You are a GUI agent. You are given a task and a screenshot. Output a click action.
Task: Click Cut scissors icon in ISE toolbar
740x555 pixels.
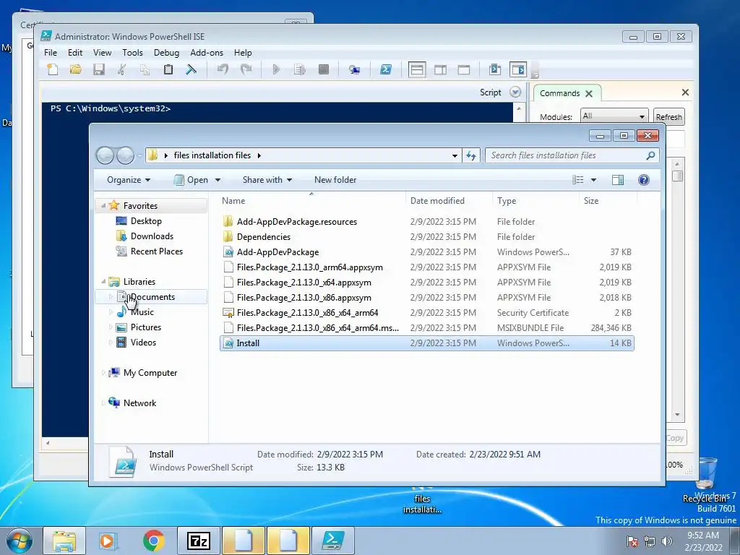pos(121,70)
